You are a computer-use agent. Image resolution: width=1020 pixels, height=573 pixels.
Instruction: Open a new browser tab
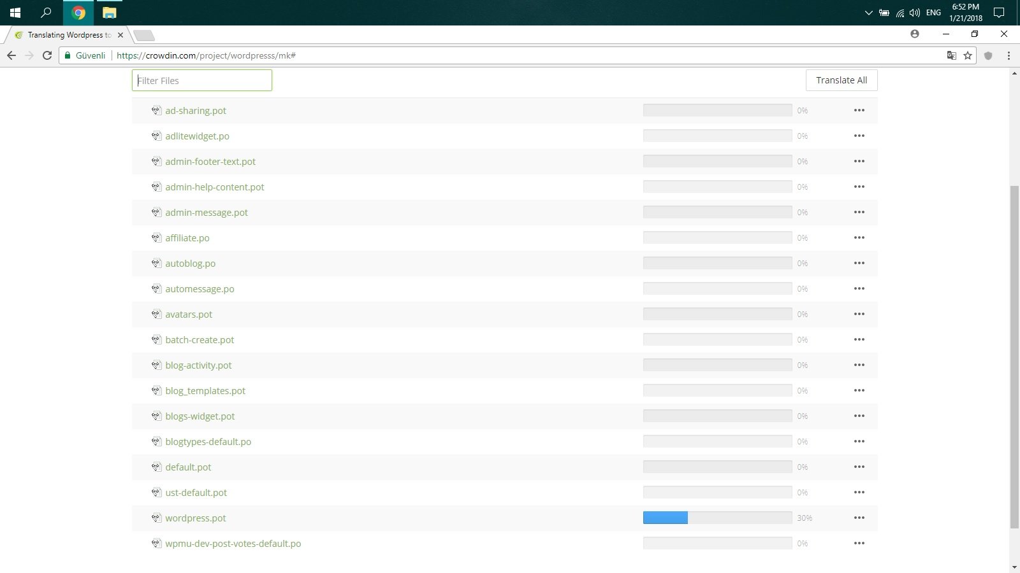144,35
